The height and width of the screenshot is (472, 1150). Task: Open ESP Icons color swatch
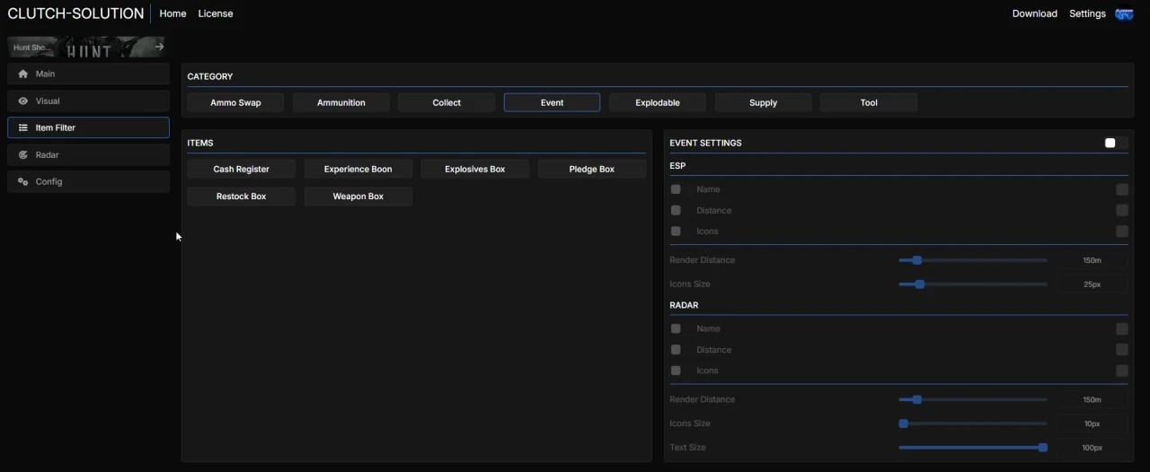click(x=1122, y=231)
